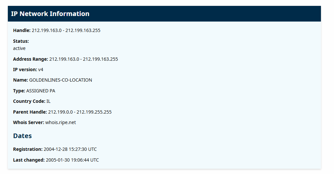334x174 pixels.
Task: Click the Status label
Action: point(21,41)
